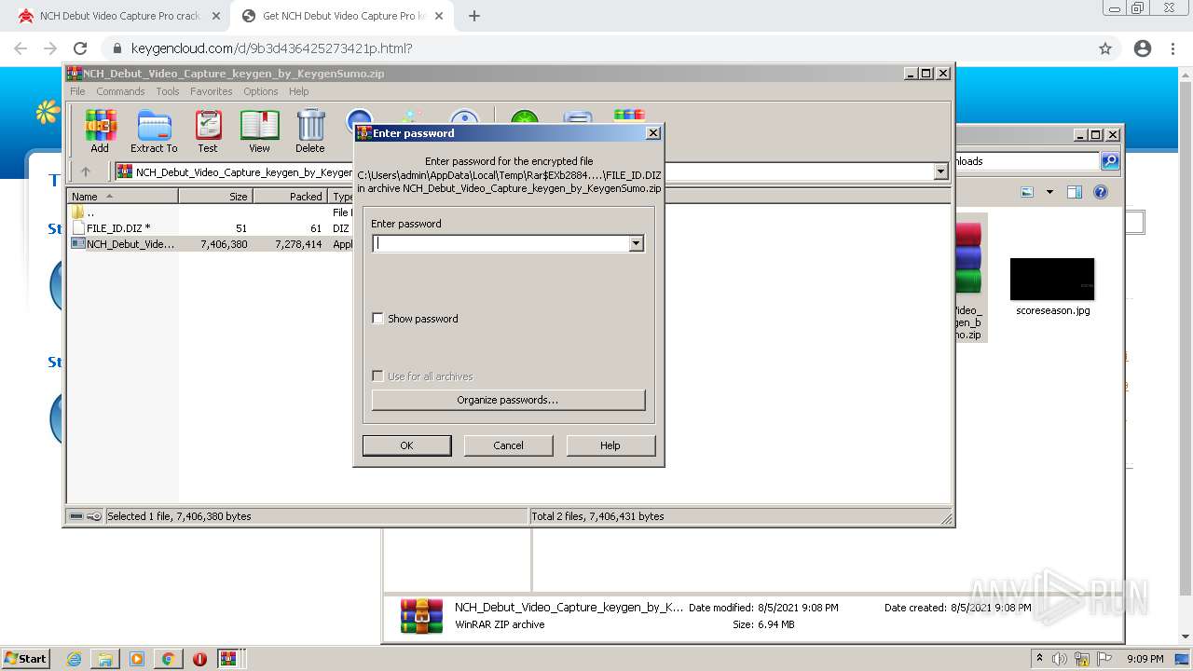The image size is (1193, 671).
Task: Enable the Show password checkbox
Action: 377,319
